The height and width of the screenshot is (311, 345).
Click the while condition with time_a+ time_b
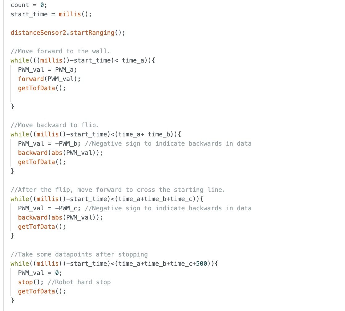[x=96, y=134]
